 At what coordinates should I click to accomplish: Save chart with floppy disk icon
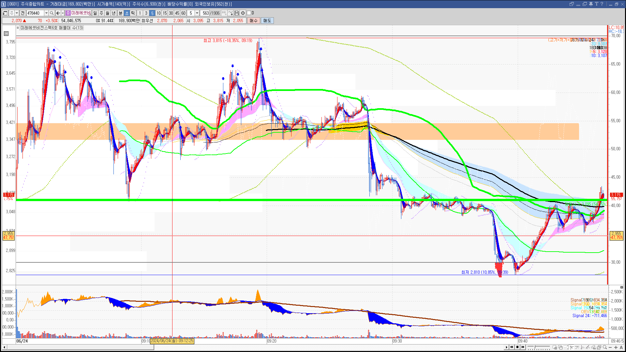coord(237,13)
